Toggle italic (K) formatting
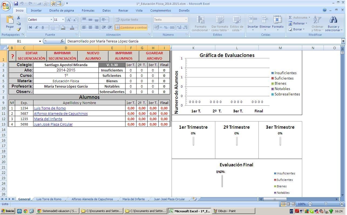The width and height of the screenshot is (347, 215). (36, 27)
